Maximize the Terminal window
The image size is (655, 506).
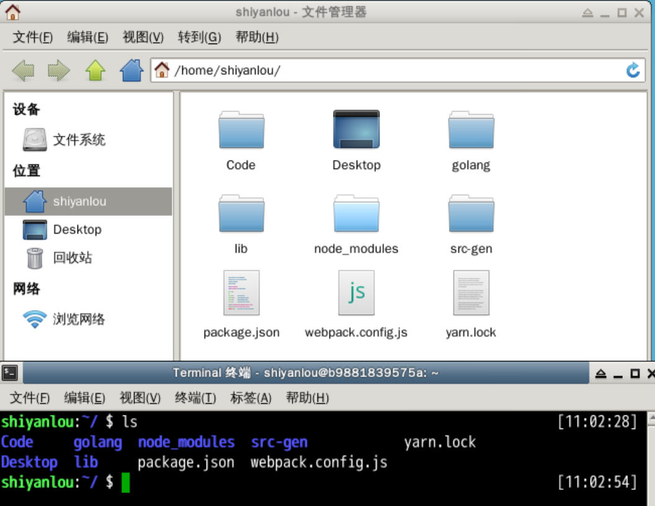[x=635, y=373]
